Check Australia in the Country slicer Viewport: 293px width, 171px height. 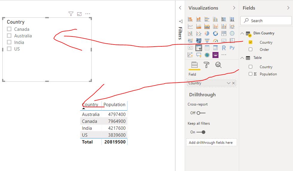click(9, 36)
